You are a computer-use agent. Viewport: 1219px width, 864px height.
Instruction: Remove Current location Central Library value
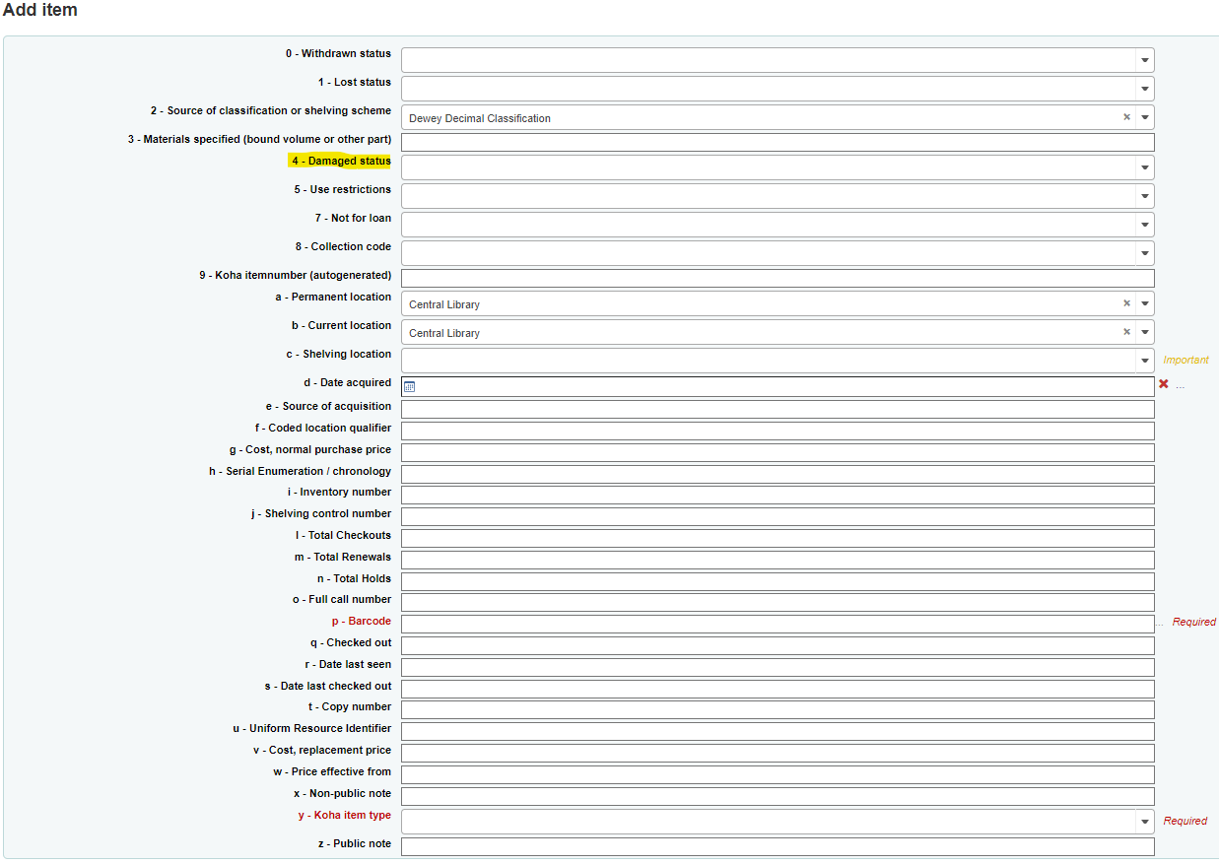pyautogui.click(x=1126, y=332)
